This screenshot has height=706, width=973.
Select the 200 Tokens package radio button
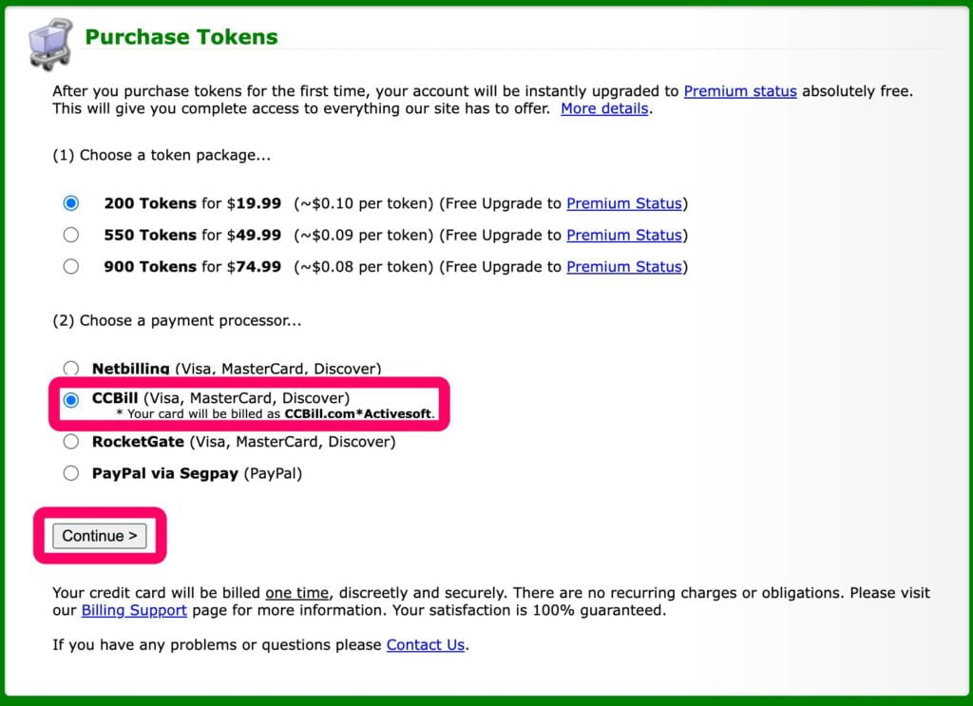point(71,203)
